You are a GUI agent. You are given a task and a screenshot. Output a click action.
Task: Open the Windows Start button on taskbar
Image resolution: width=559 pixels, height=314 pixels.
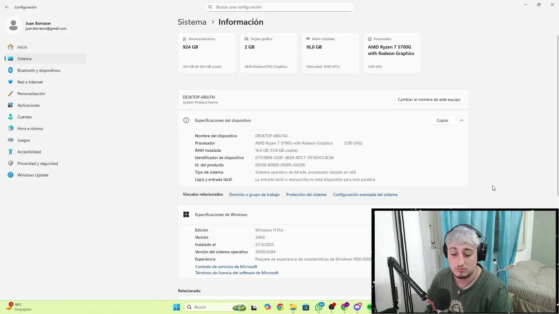[x=176, y=307]
